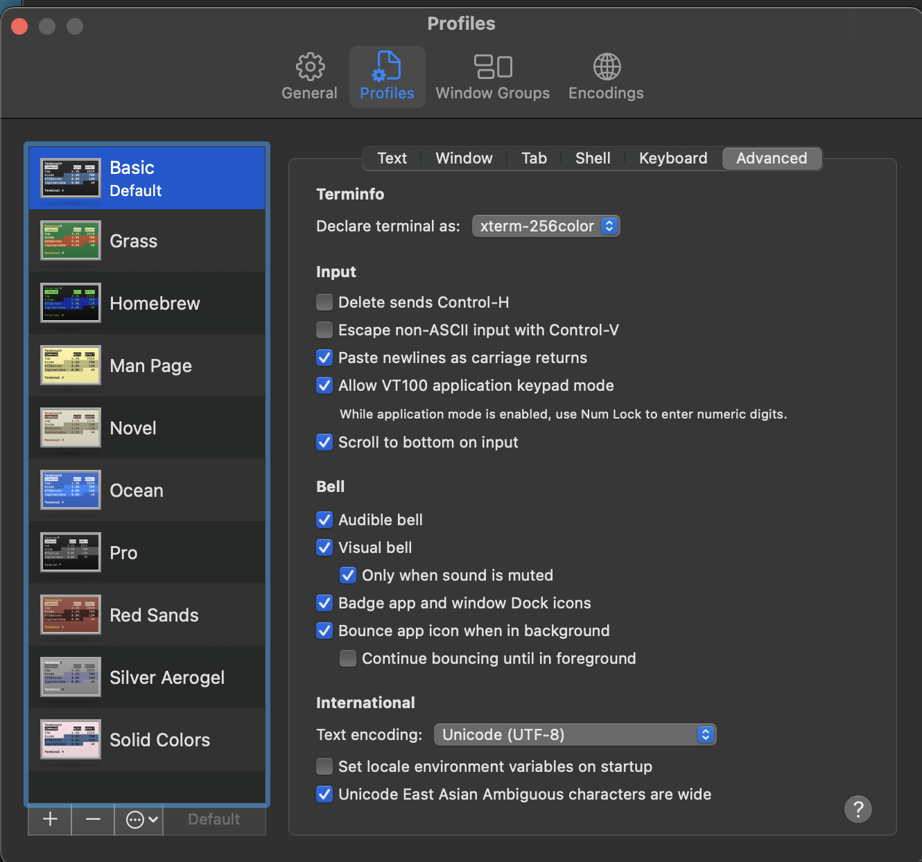
Task: Open the Declare terminal as dropdown
Action: click(x=546, y=226)
